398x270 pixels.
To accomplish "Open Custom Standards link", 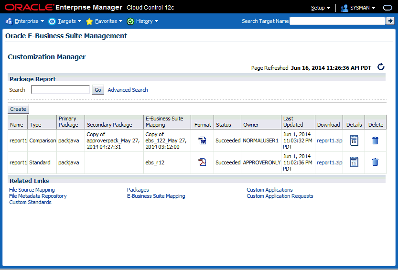I will [30, 202].
